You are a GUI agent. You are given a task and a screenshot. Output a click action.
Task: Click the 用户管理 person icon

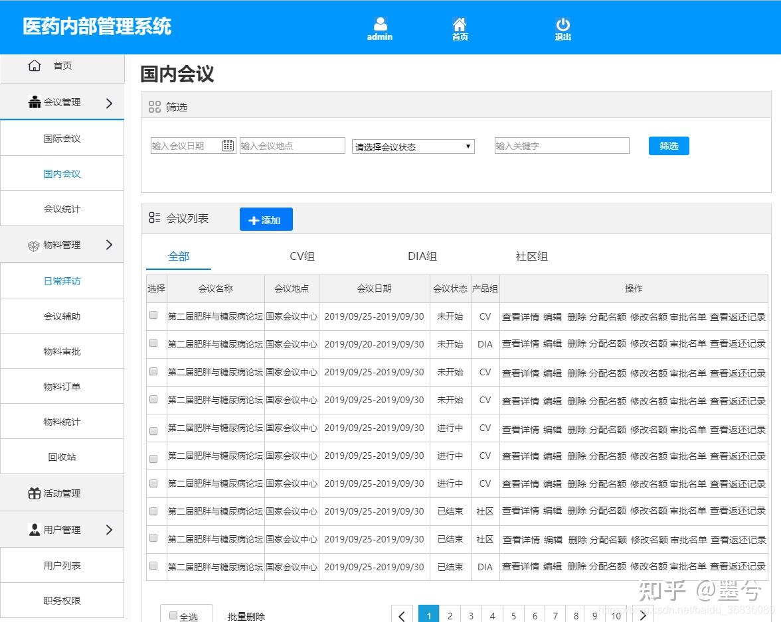tap(35, 530)
